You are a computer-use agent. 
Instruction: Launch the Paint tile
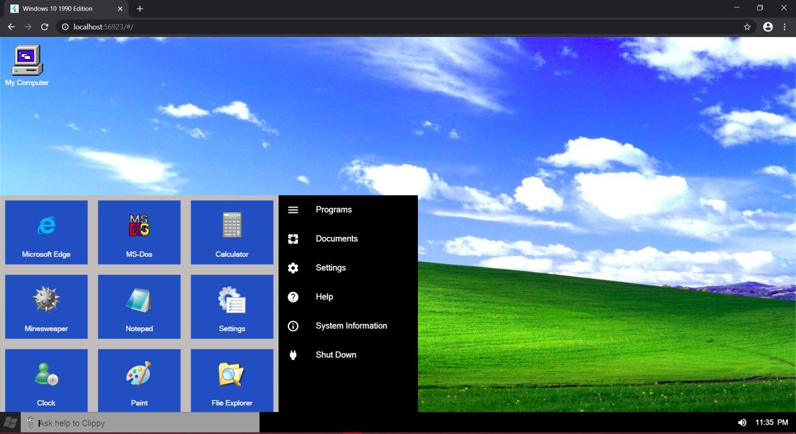(x=139, y=380)
